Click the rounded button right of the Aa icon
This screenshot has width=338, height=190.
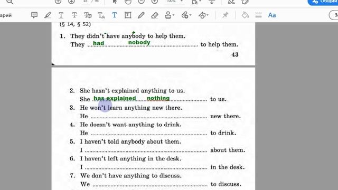333,15
